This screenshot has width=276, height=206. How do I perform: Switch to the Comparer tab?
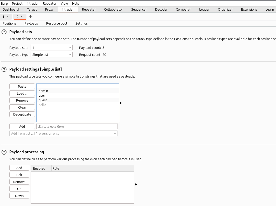coord(183,10)
